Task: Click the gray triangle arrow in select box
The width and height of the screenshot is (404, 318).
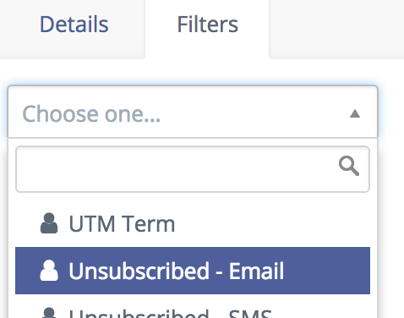Action: [x=355, y=114]
